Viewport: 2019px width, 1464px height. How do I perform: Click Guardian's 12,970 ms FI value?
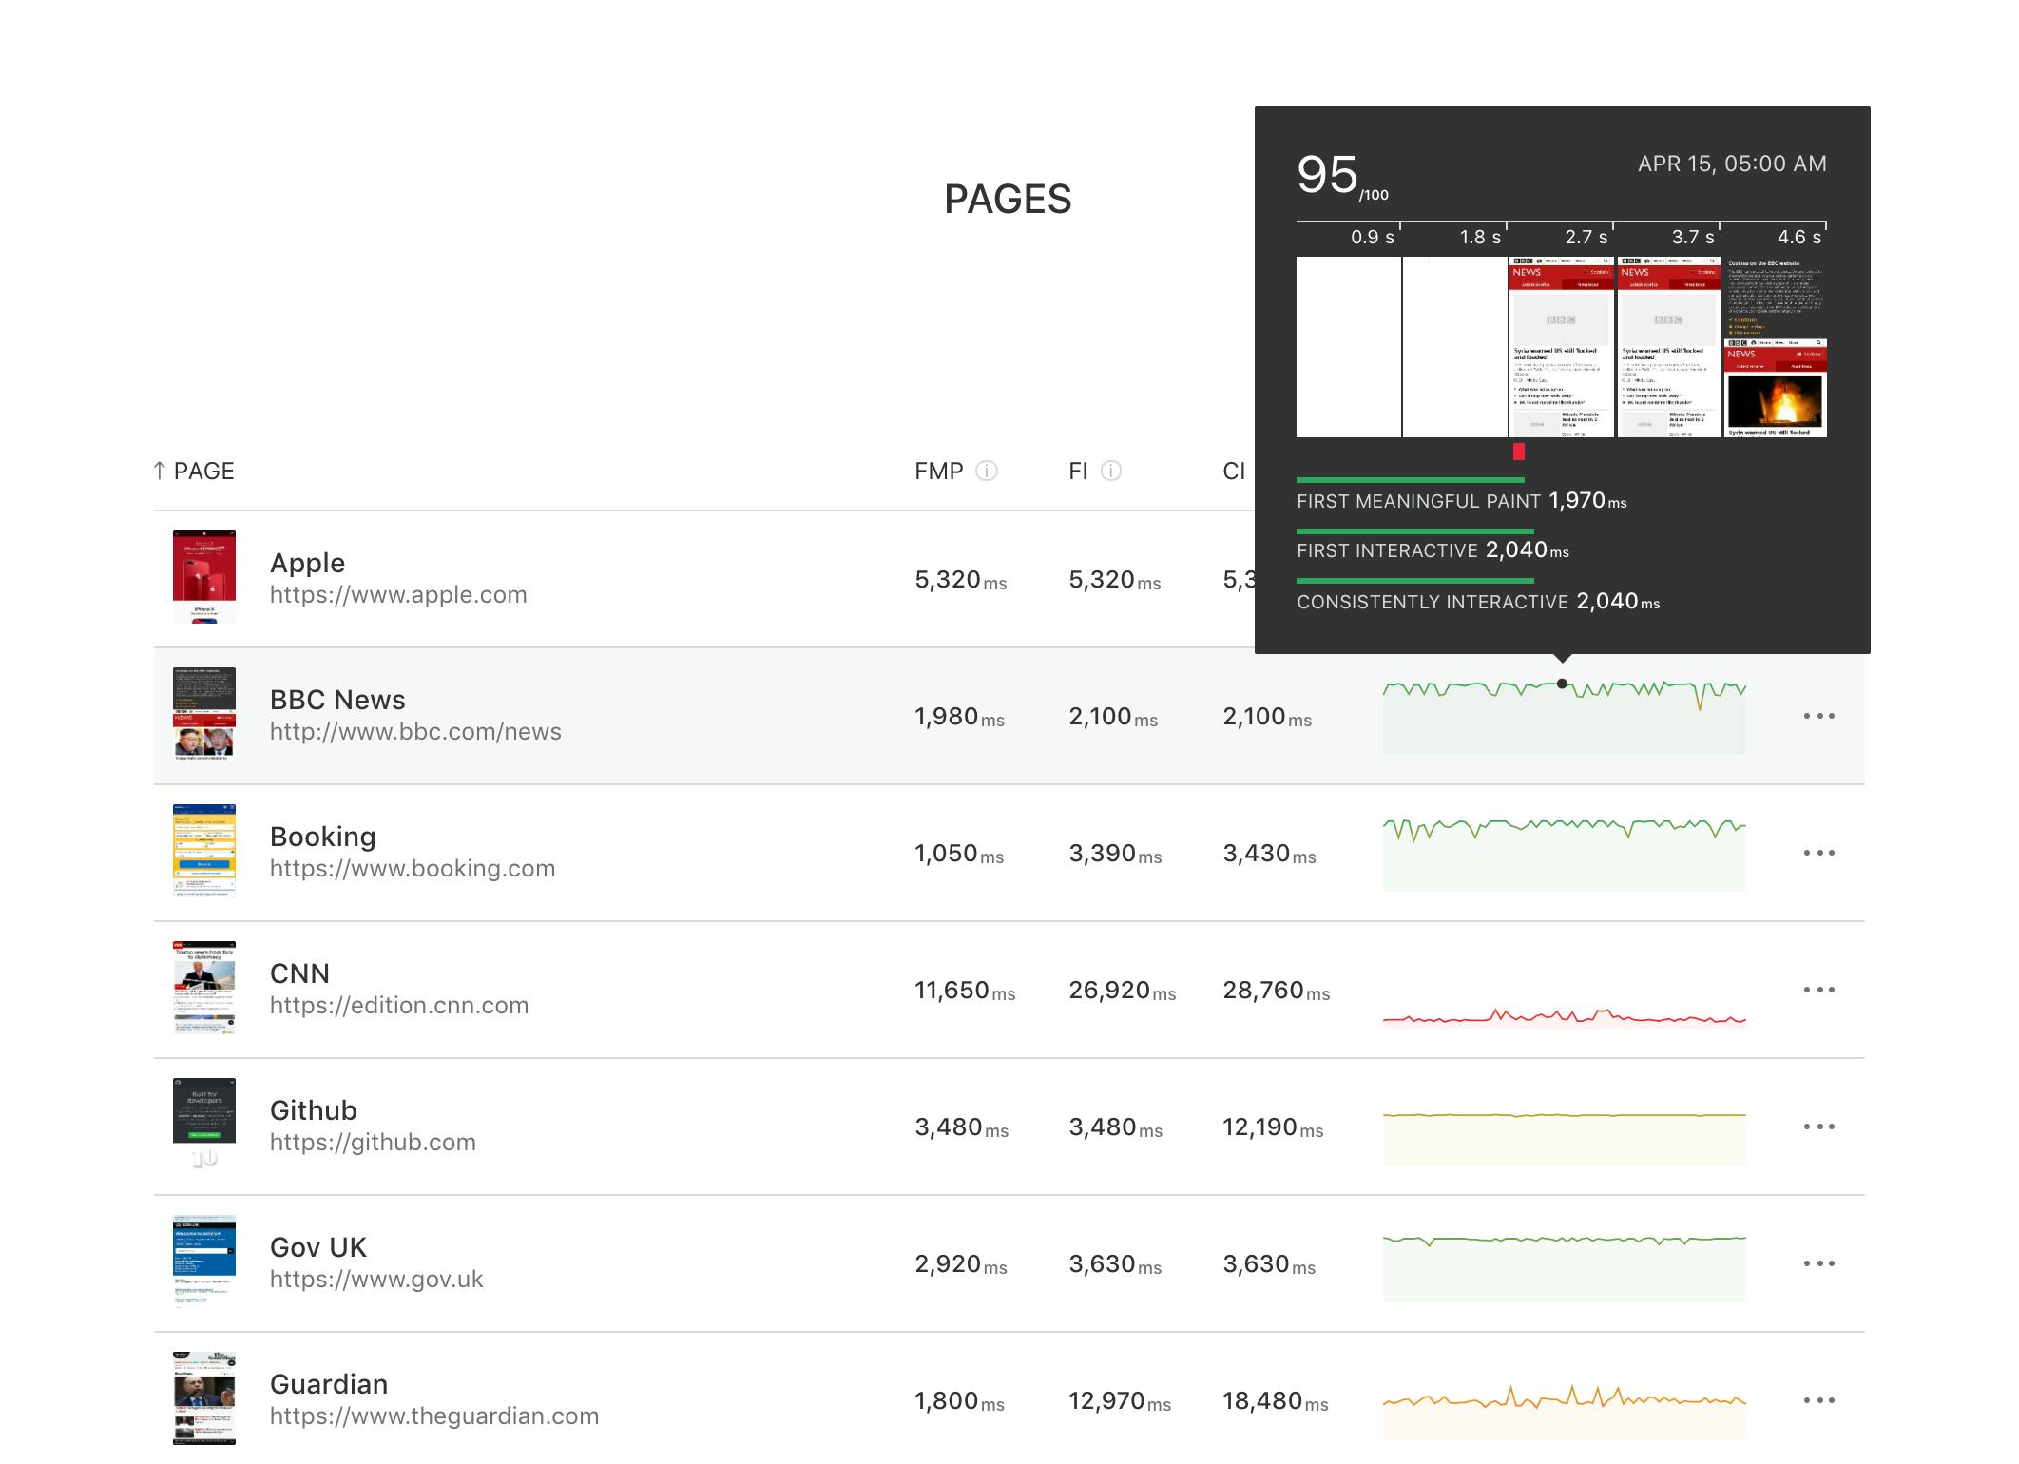pos(1120,1401)
